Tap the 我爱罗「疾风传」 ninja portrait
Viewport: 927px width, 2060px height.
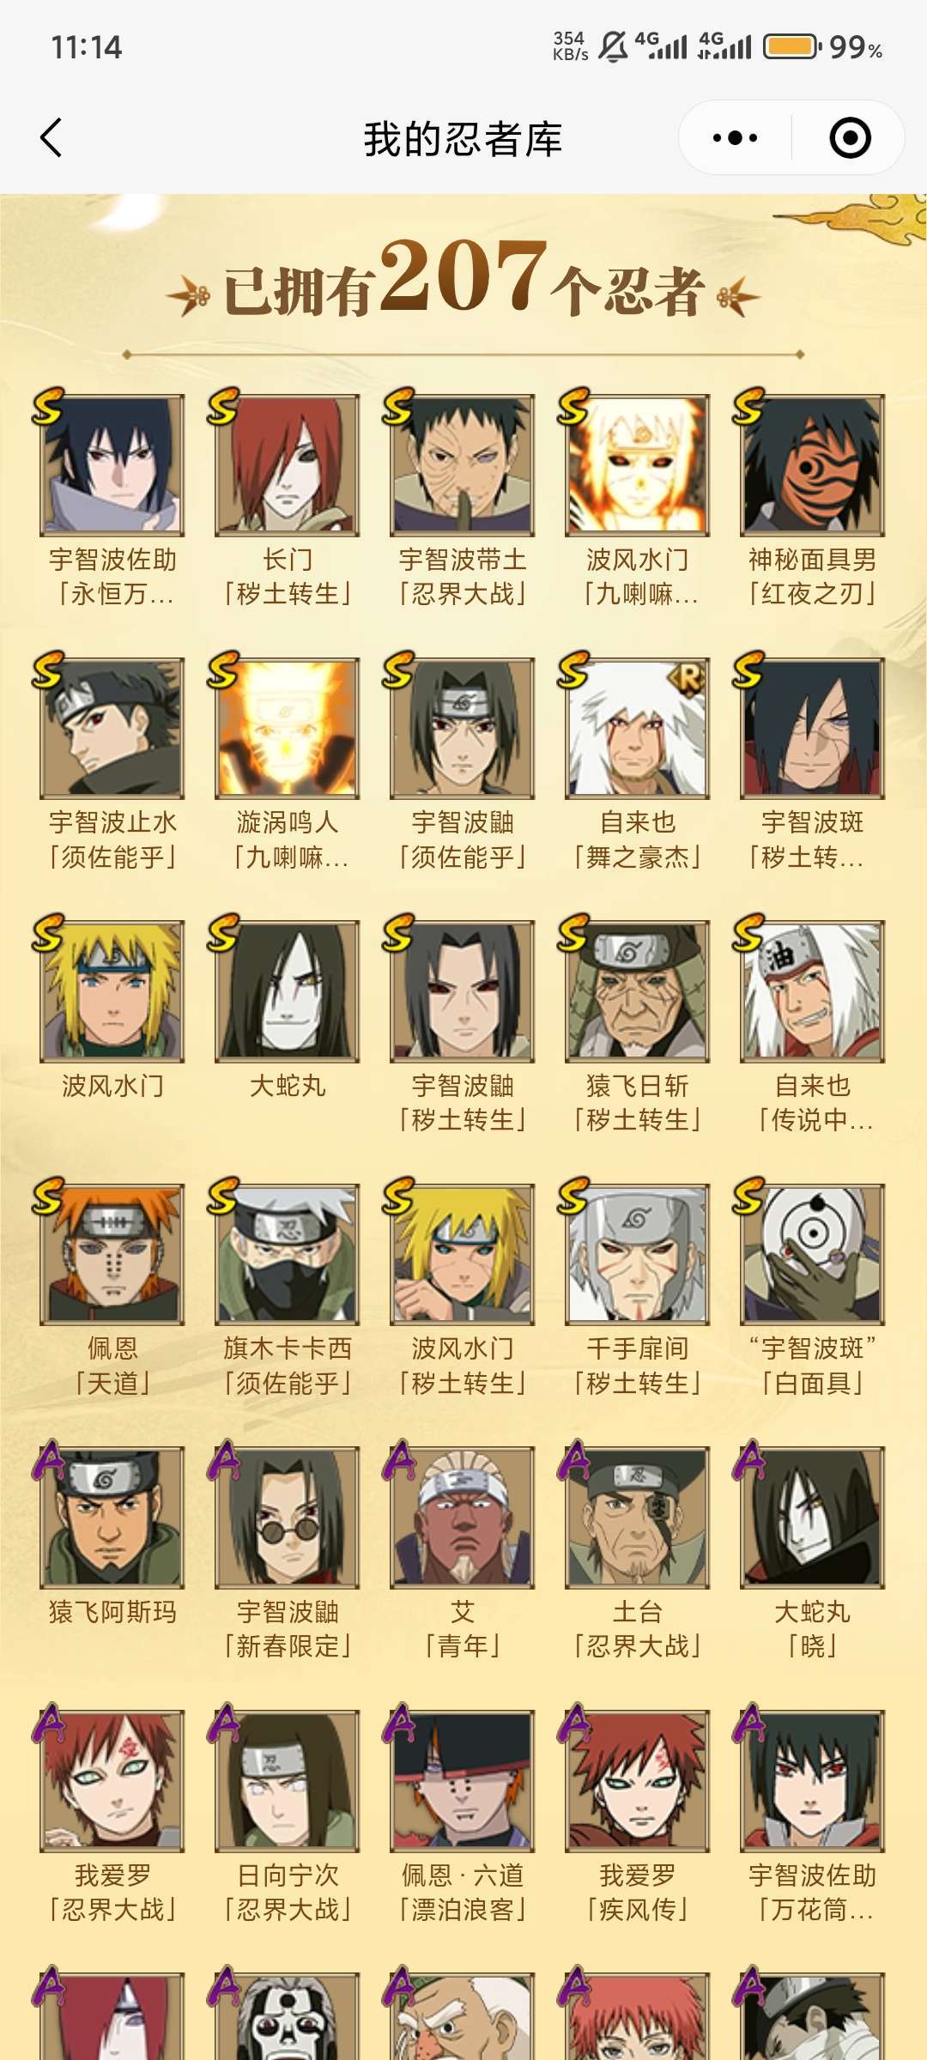[638, 1781]
